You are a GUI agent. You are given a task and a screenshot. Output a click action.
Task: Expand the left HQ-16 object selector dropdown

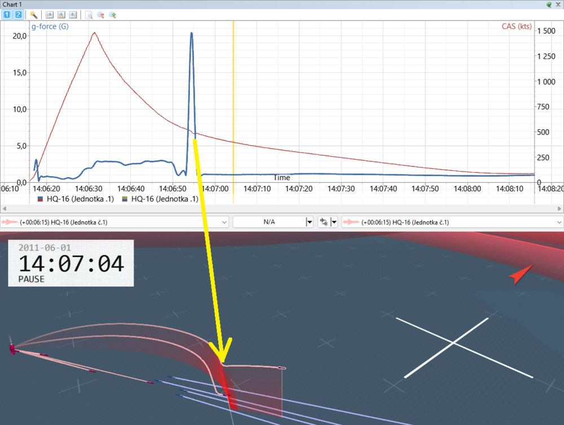pos(224,222)
